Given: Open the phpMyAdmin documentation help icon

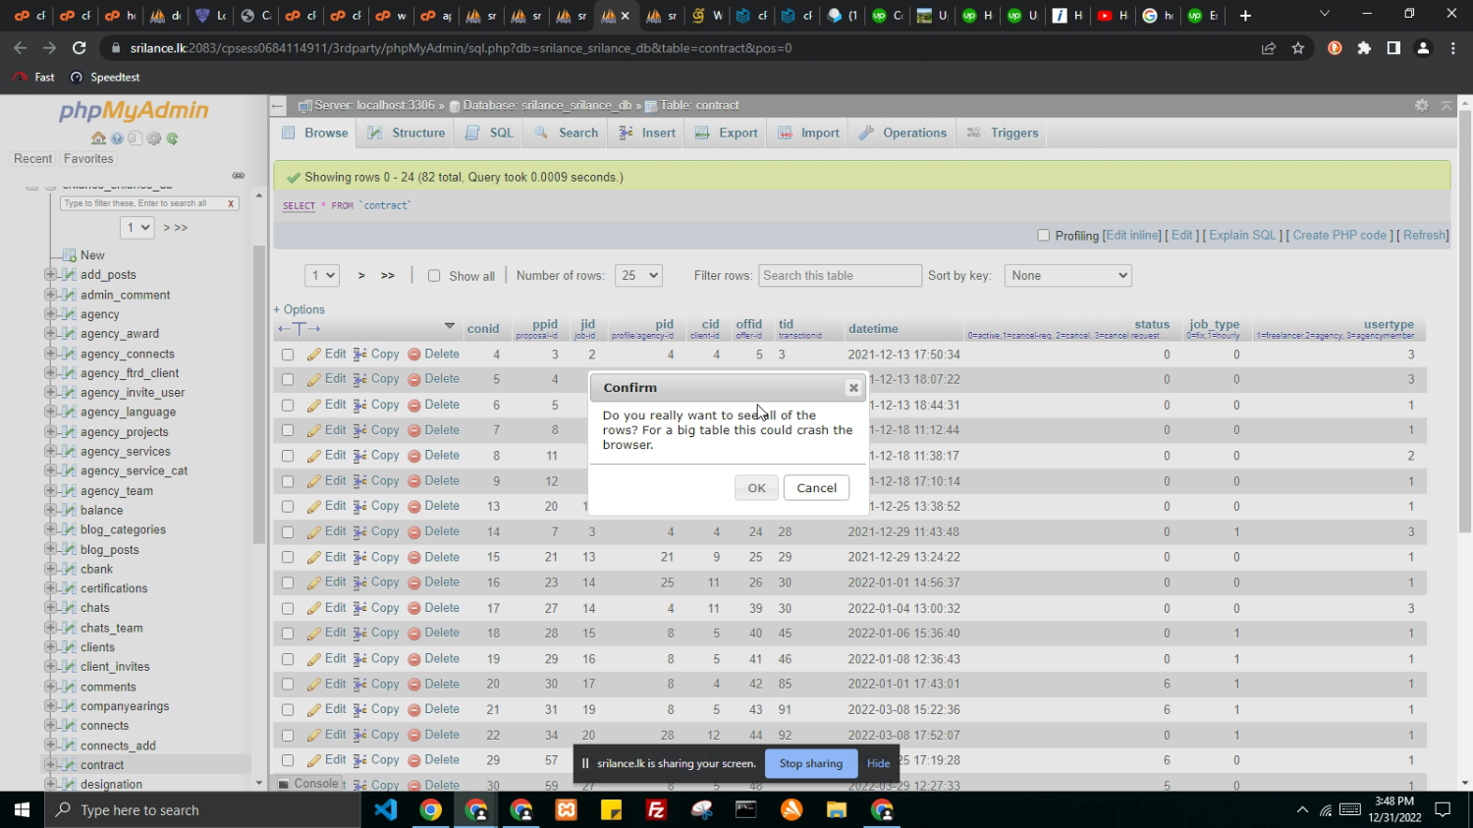Looking at the screenshot, I should coord(117,138).
